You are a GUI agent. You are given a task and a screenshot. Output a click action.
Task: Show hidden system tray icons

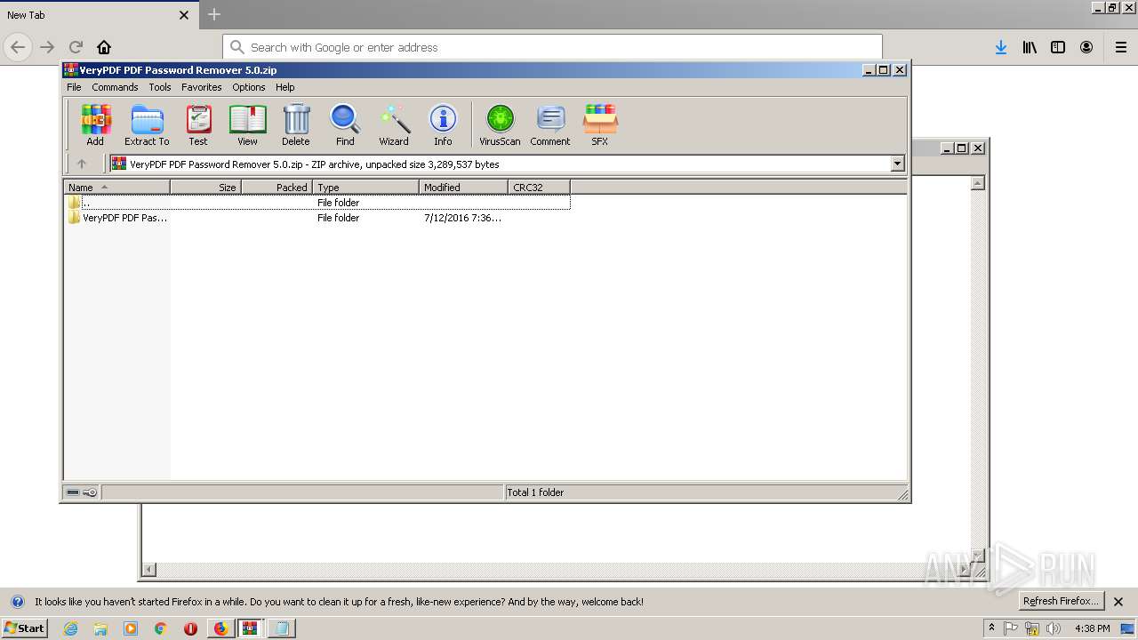pos(992,628)
